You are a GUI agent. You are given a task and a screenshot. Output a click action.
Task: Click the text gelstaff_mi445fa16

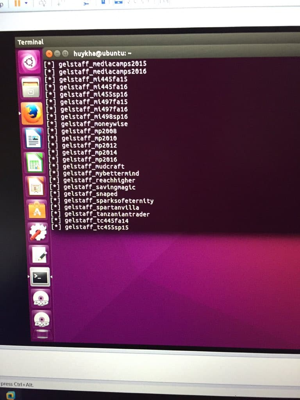point(93,87)
